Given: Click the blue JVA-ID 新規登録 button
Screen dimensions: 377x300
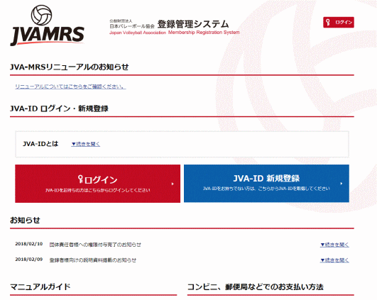Looking at the screenshot, I should point(266,183).
